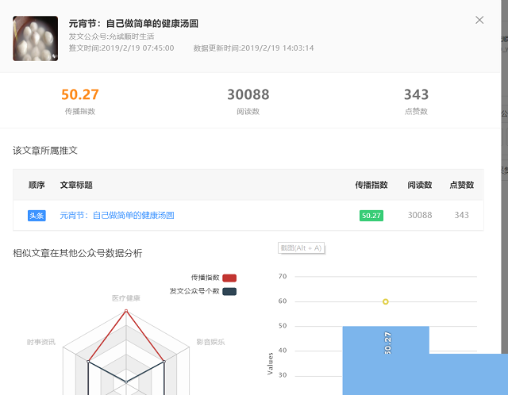Open the linked article 元宵节：自己做简单的健康汤圆

117,215
